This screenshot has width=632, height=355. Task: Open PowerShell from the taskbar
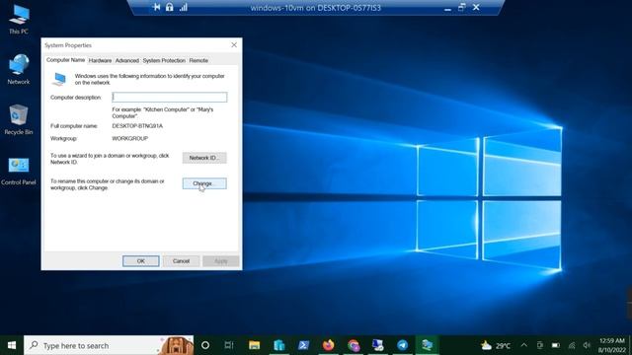point(303,345)
